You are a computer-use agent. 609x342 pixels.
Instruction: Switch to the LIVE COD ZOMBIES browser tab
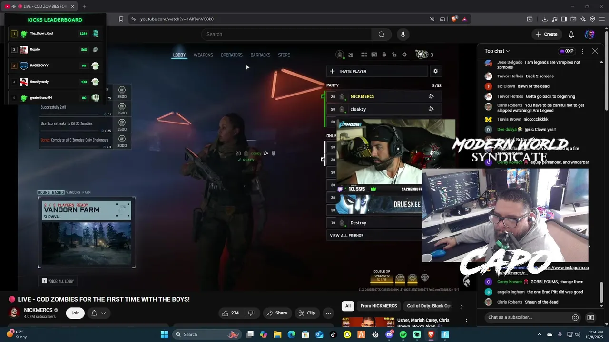tap(40, 6)
